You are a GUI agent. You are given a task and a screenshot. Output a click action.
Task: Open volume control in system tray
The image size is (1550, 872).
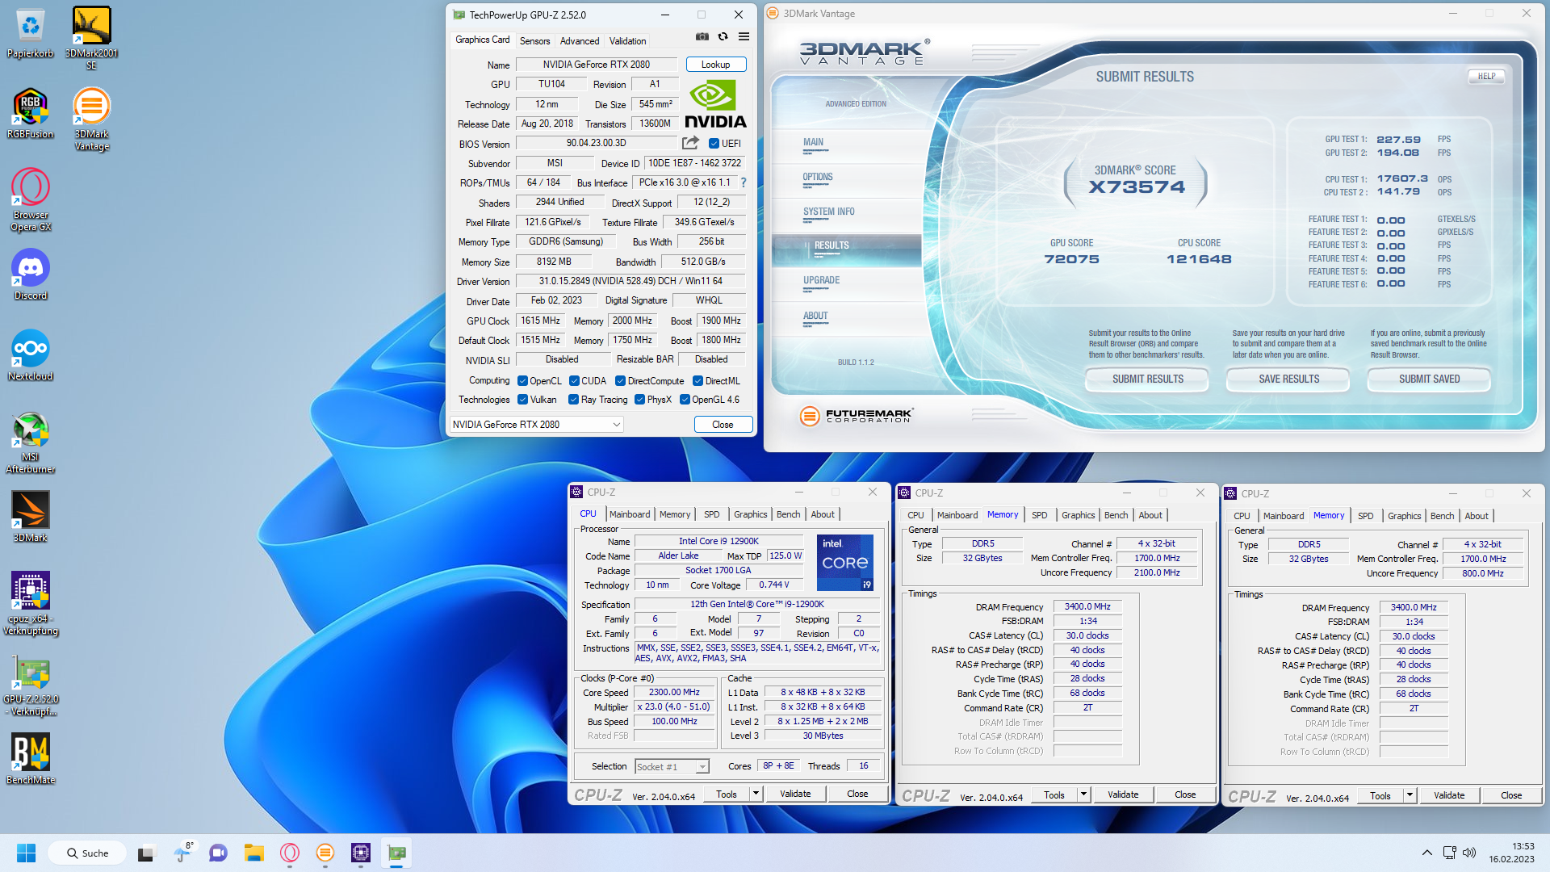coord(1469,853)
